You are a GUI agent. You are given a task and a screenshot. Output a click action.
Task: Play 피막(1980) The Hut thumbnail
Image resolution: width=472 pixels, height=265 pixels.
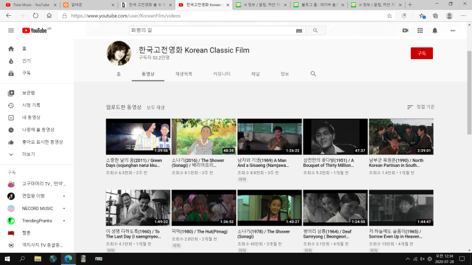[x=204, y=208]
